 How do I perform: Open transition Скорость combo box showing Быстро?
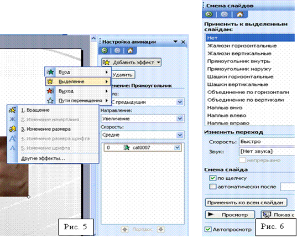267,142
